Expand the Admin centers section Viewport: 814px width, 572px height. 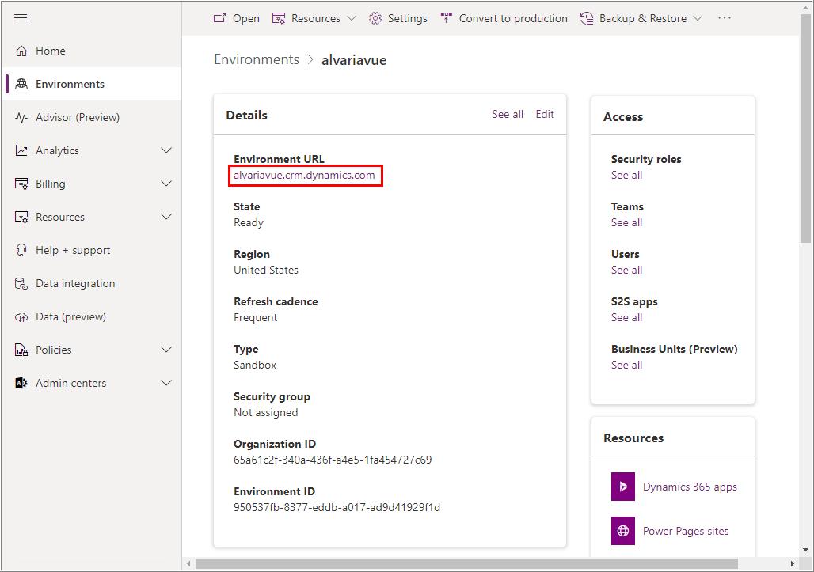pyautogui.click(x=166, y=383)
